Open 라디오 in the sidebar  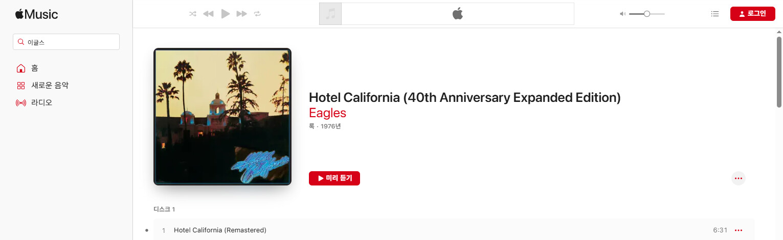(x=41, y=102)
